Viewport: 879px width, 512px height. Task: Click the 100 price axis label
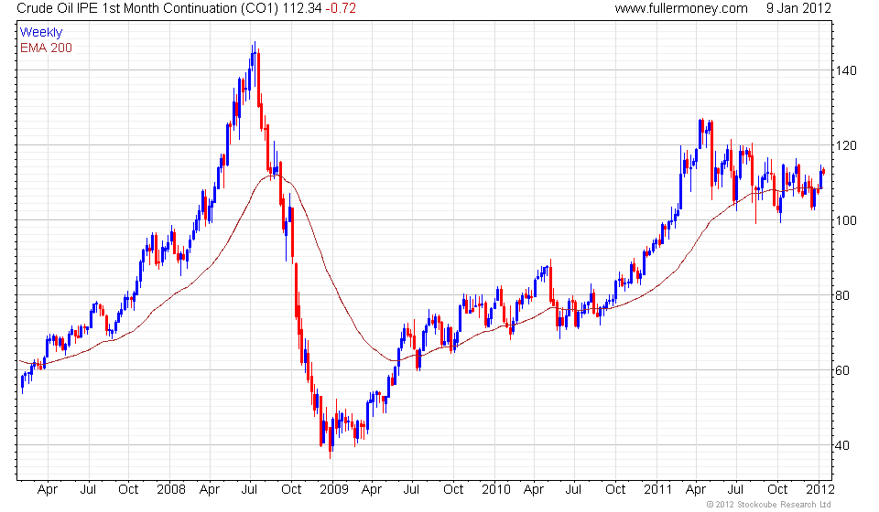tap(846, 220)
